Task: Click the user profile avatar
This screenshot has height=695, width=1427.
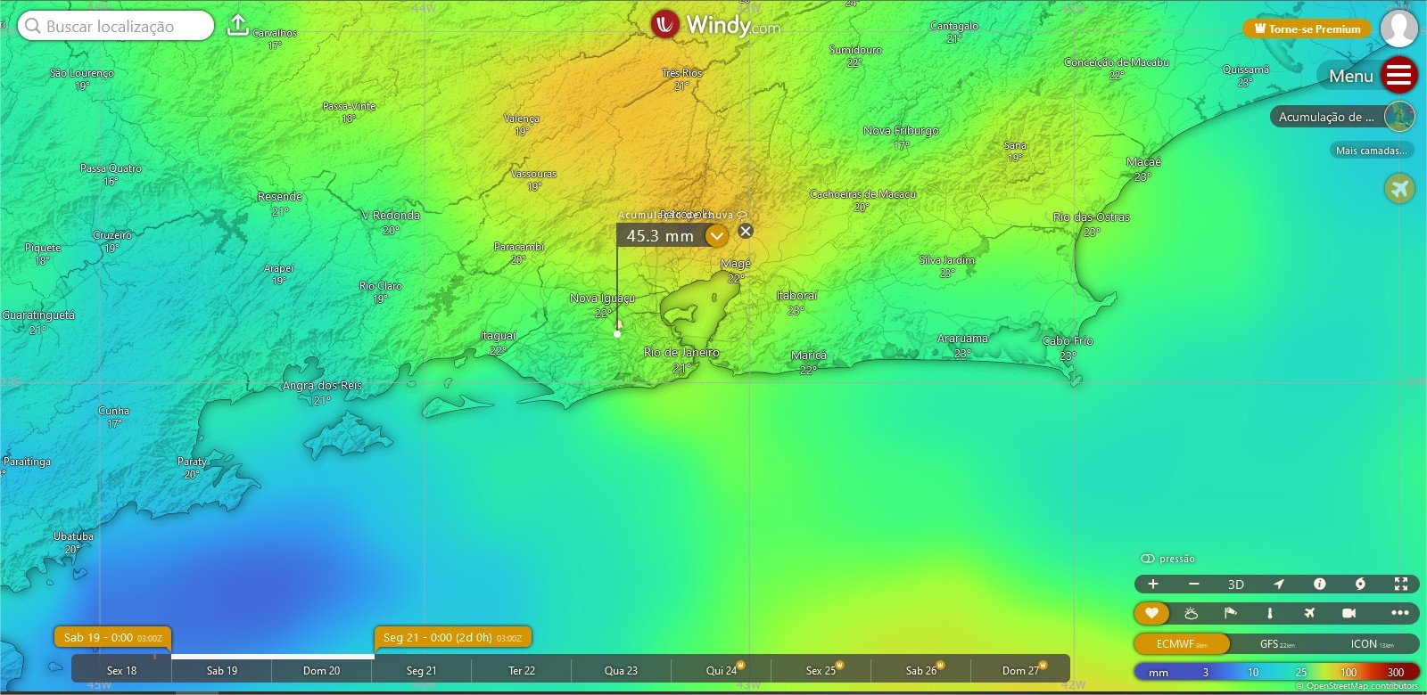Action: (1399, 29)
